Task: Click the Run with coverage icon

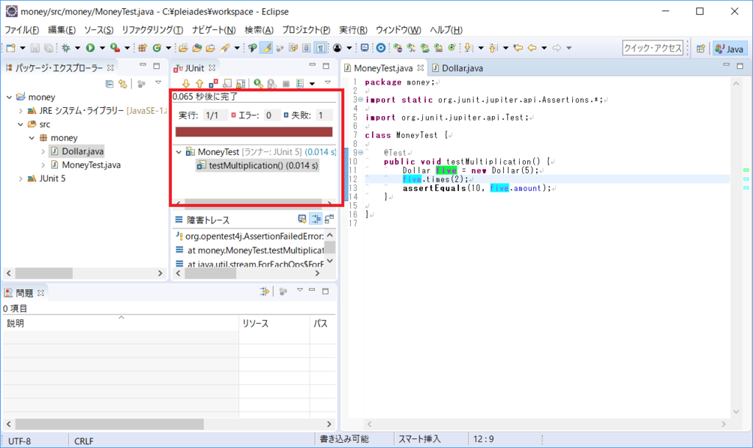Action: pos(114,48)
